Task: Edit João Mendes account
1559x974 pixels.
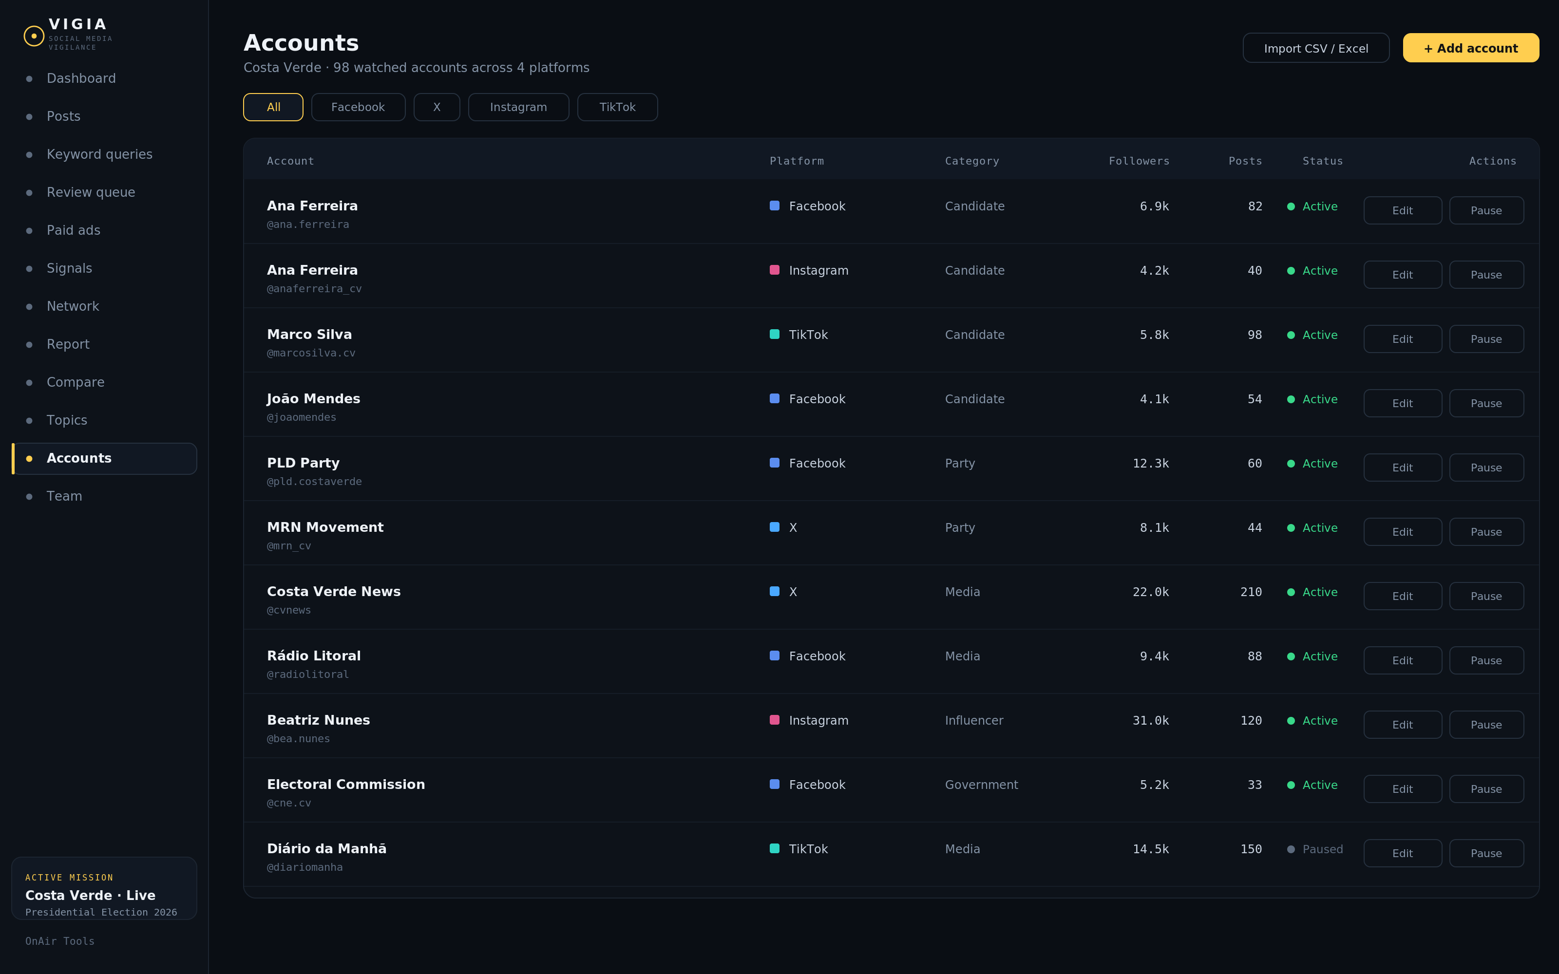Action: (1403, 403)
